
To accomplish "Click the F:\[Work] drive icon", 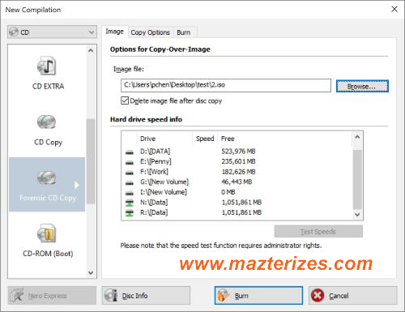I will tap(130, 173).
